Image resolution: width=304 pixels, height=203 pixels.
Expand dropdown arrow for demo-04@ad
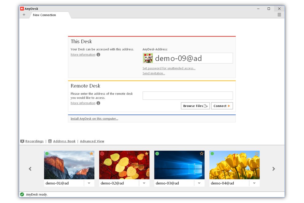(x=254, y=183)
